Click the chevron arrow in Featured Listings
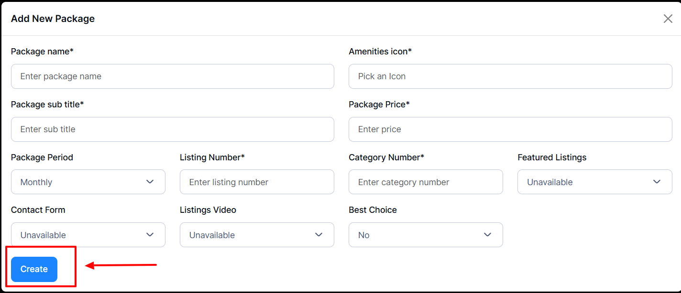This screenshot has width=681, height=293. (x=657, y=182)
